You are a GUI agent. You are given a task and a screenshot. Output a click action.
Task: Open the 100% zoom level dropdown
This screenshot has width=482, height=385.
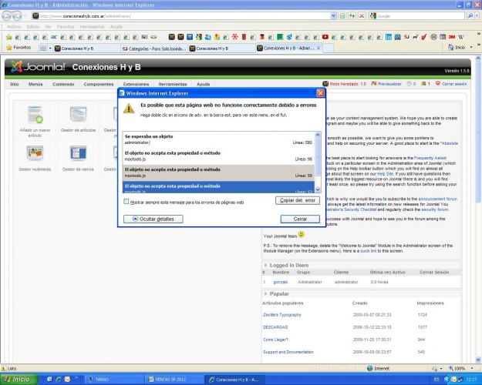pos(472,368)
